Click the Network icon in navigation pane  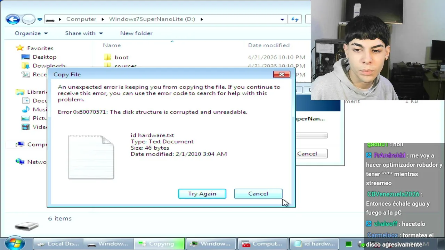pyautogui.click(x=20, y=162)
